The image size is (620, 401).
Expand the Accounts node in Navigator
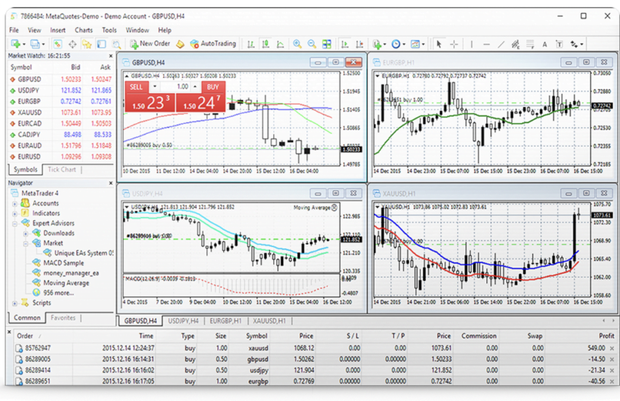pos(15,204)
